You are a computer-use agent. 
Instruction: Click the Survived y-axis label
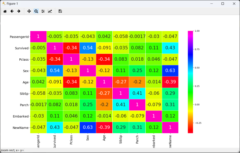pyautogui.click(x=22, y=48)
